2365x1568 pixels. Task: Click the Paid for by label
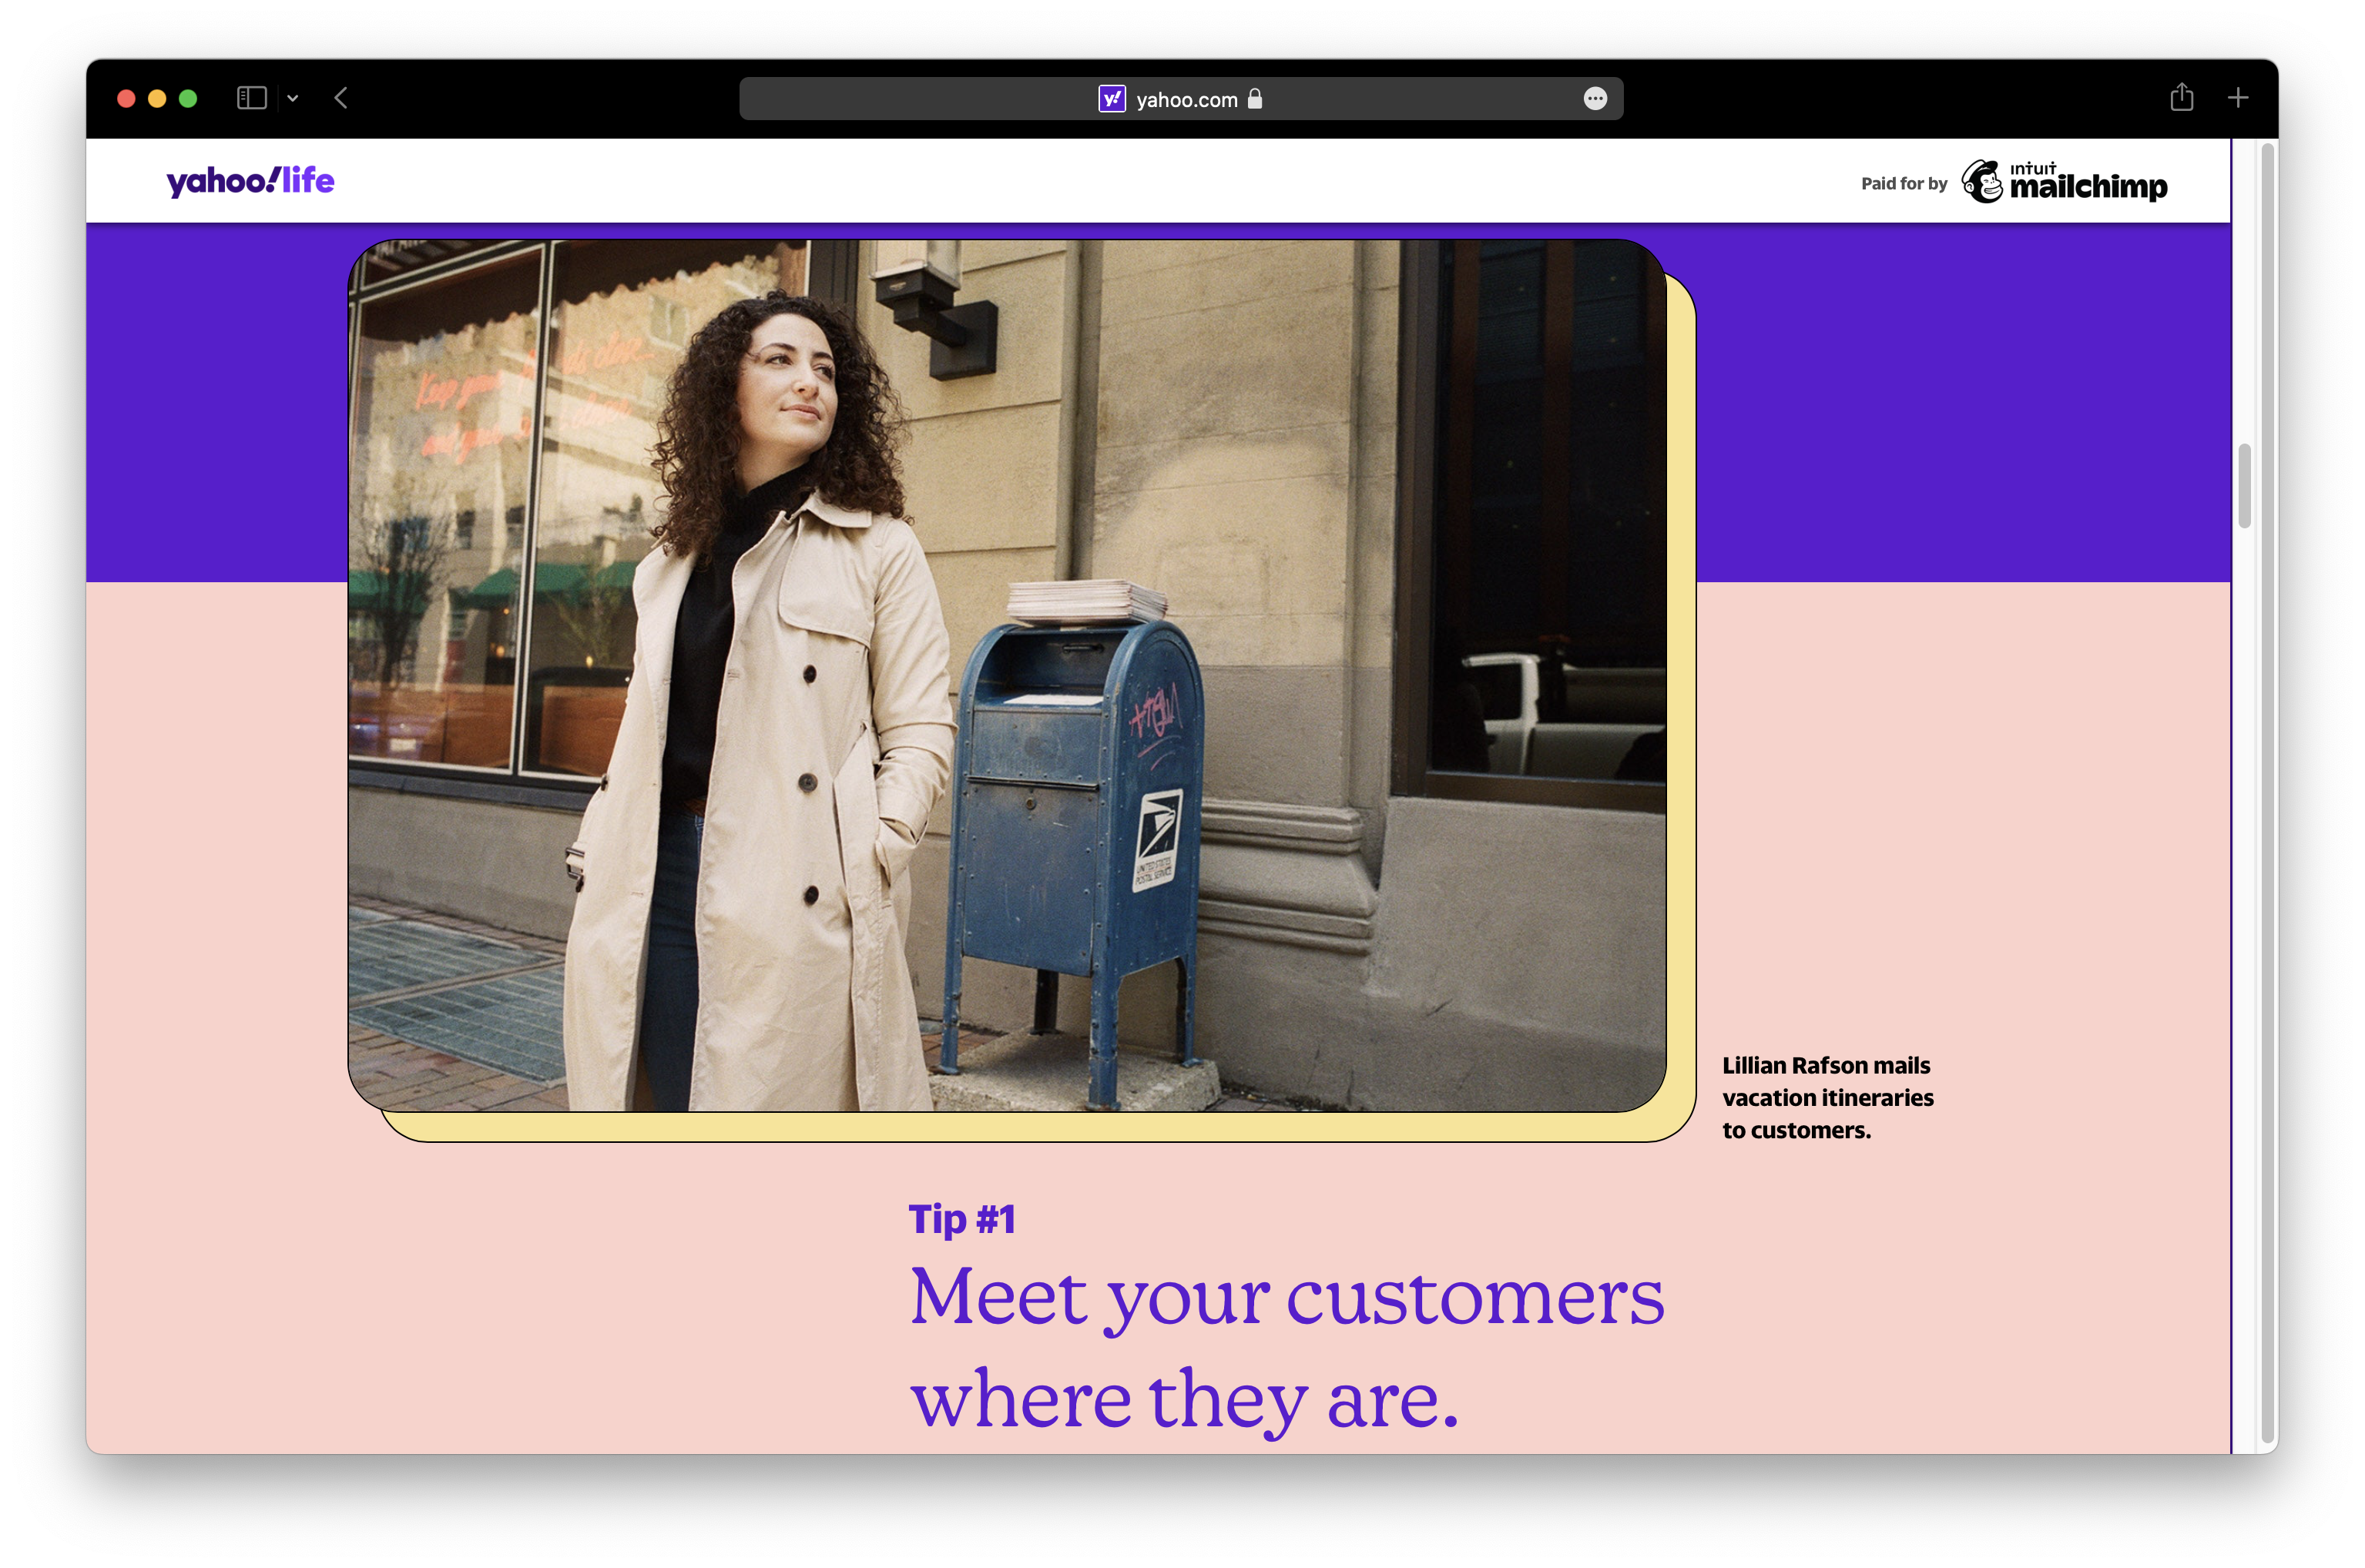1904,184
